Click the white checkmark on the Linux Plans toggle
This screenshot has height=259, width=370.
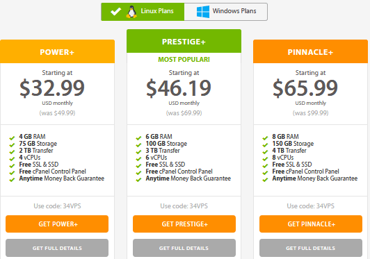[x=115, y=11]
